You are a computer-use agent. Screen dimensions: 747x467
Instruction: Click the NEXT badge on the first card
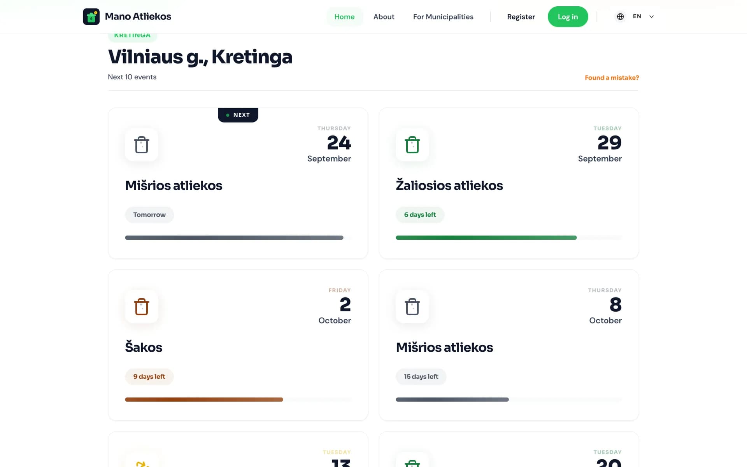[238, 115]
